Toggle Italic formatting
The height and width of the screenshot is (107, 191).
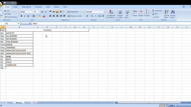pos(25,16)
